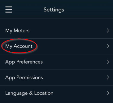Open Language & Location label text
Screen dimensions: 113x103
pyautogui.click(x=29, y=93)
